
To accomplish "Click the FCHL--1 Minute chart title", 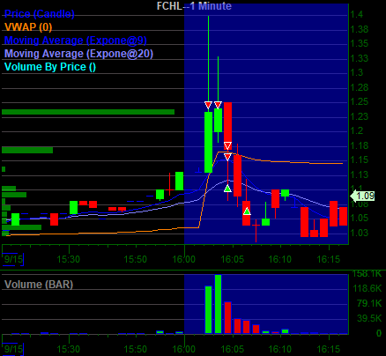I will pyautogui.click(x=194, y=6).
